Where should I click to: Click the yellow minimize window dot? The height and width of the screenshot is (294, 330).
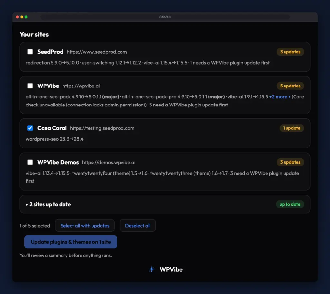click(x=22, y=17)
